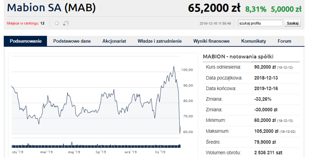
Task: Open the Komunikaty tab
Action: 254,41
